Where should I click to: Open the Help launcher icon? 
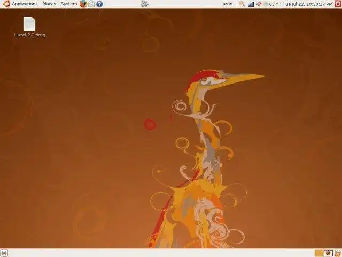click(99, 4)
